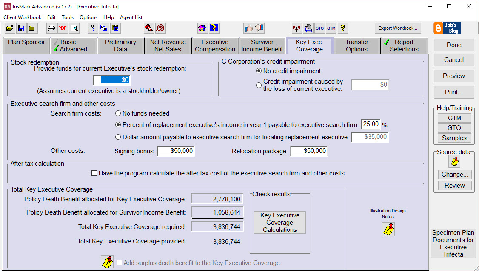The height and width of the screenshot is (271, 479).
Task: Choose the No funds needed option
Action: 117,113
